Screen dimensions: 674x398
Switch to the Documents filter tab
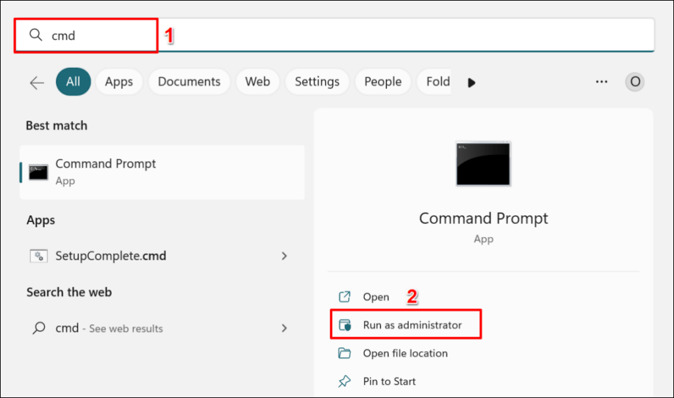[189, 82]
